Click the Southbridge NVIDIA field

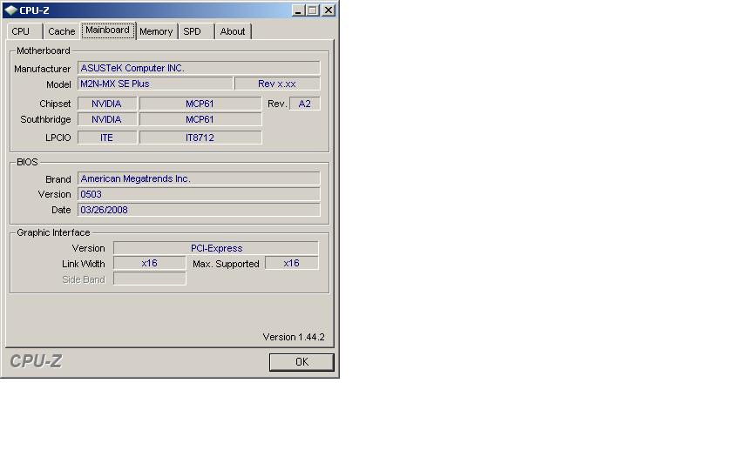[107, 119]
